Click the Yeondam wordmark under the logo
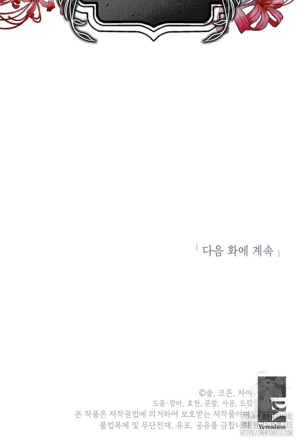This screenshot has width=307, height=444. [271, 427]
